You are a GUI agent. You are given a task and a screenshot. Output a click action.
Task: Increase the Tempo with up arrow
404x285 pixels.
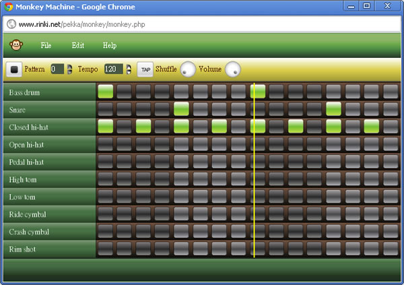(127, 66)
